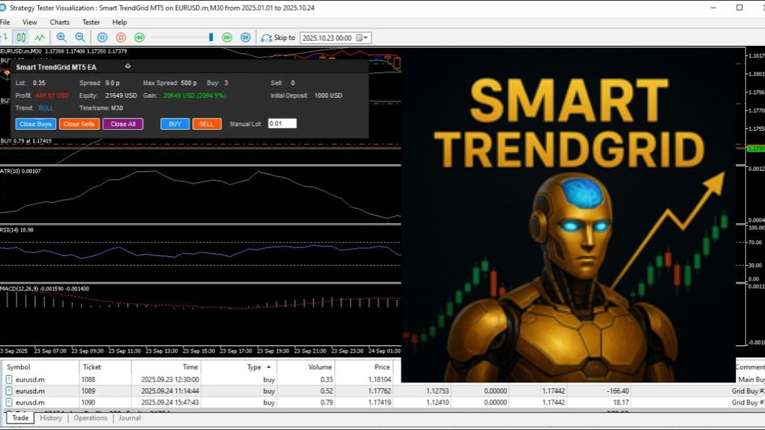This screenshot has height=430, width=765.
Task: Sort by the Price column header
Action: 364,367
